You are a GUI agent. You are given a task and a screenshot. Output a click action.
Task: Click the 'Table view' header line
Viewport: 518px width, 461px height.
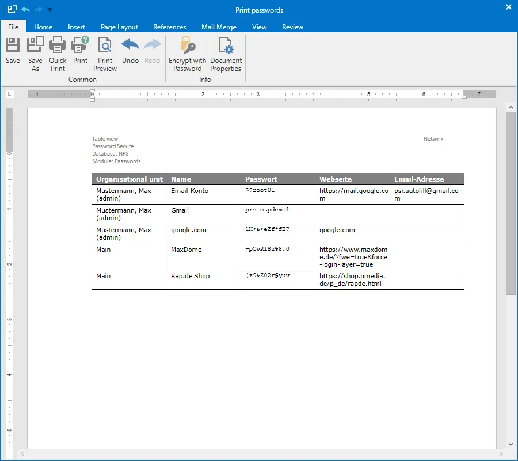(x=105, y=138)
